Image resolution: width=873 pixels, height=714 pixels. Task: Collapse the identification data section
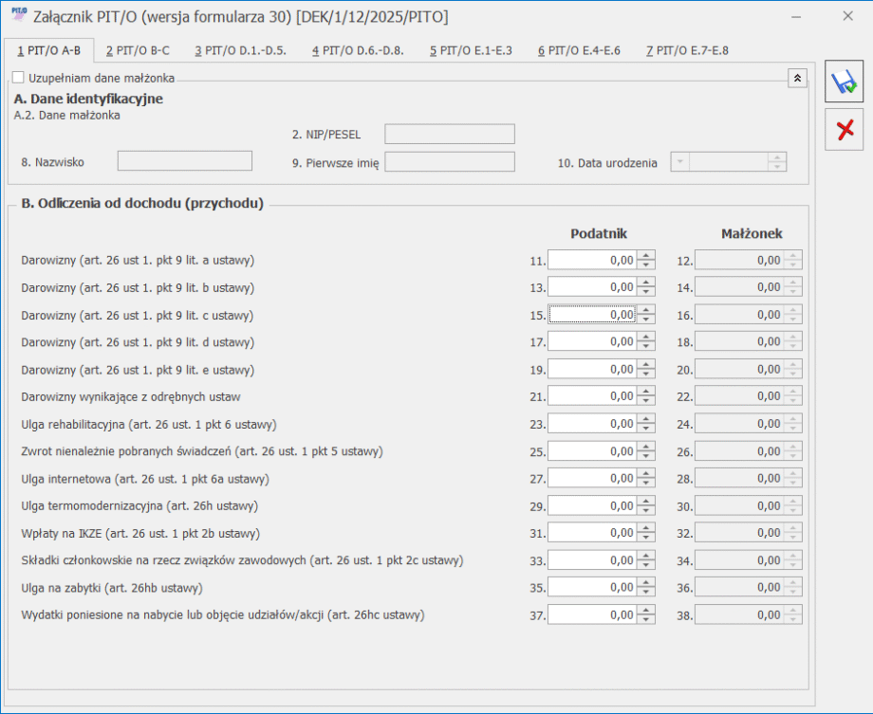coord(797,79)
